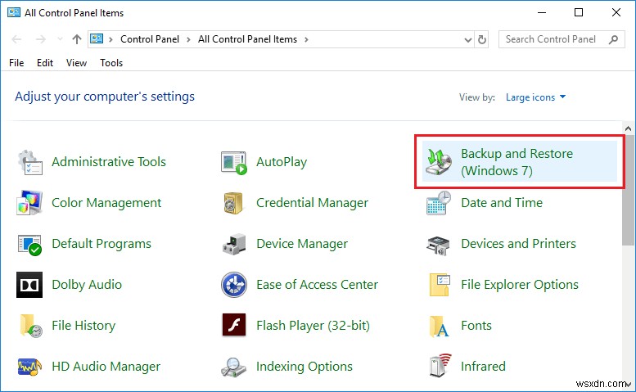Viewport: 636px width, 392px height.
Task: Select the Devices and Printers icon
Action: 439,244
